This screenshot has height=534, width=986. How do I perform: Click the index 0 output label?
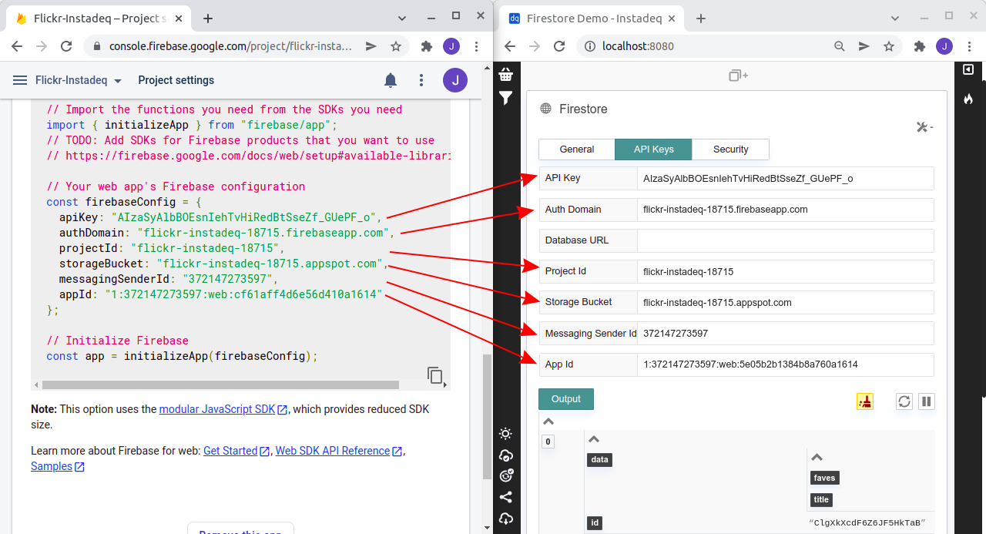(548, 442)
